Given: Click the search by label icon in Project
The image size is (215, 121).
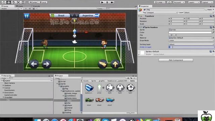Looking at the screenshot, I should pyautogui.click(x=131, y=78).
